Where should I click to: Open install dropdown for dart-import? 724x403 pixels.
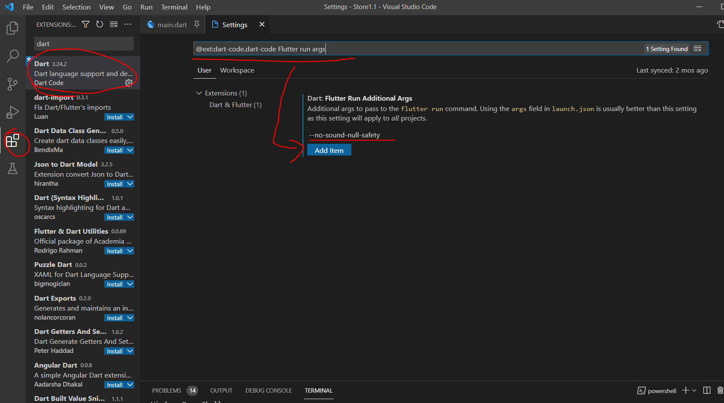click(130, 117)
